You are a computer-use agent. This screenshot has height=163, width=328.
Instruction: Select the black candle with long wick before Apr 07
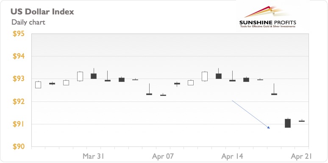click(149, 89)
